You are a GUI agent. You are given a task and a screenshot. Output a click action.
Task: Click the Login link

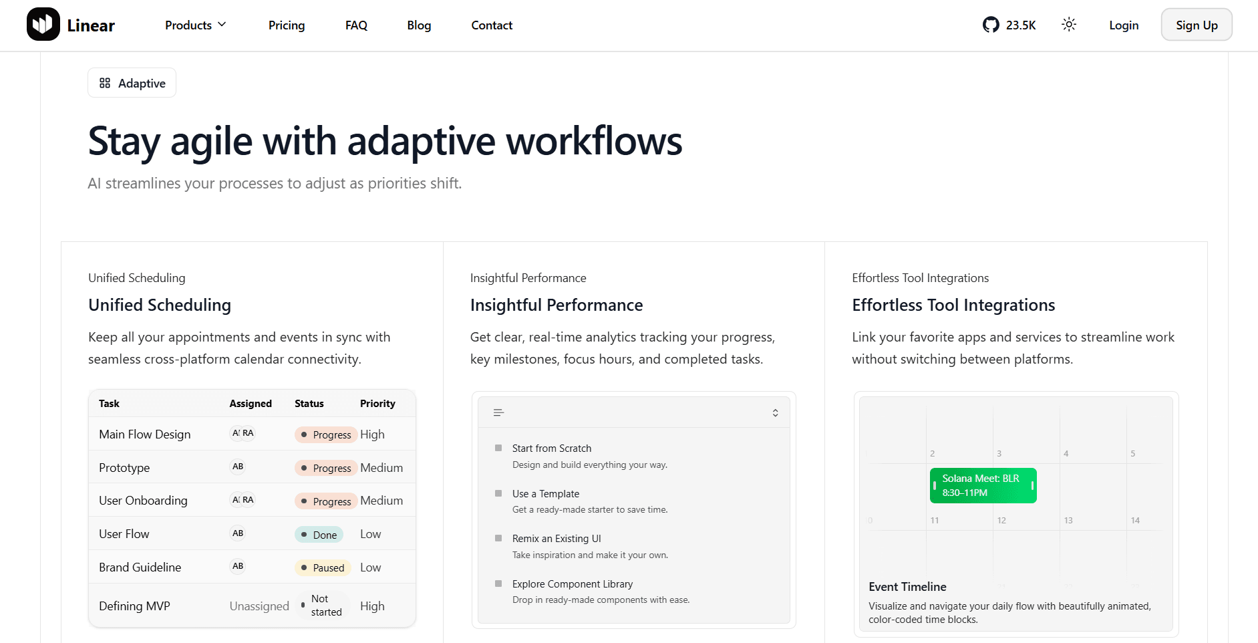point(1124,25)
